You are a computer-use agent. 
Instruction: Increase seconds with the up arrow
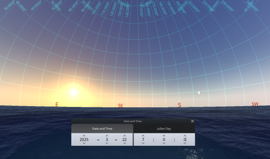pyautogui.click(x=185, y=135)
